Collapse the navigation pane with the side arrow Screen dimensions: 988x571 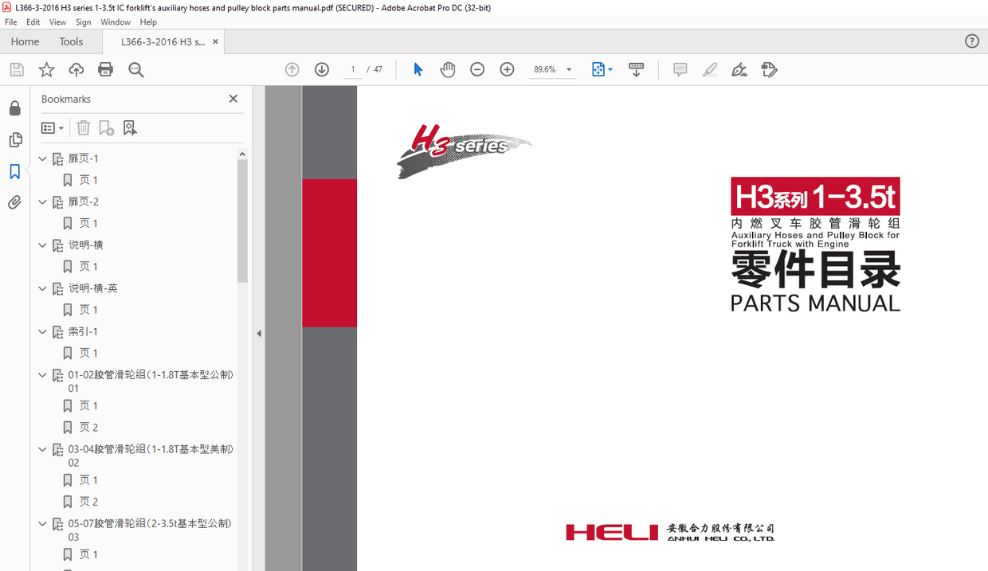point(258,333)
